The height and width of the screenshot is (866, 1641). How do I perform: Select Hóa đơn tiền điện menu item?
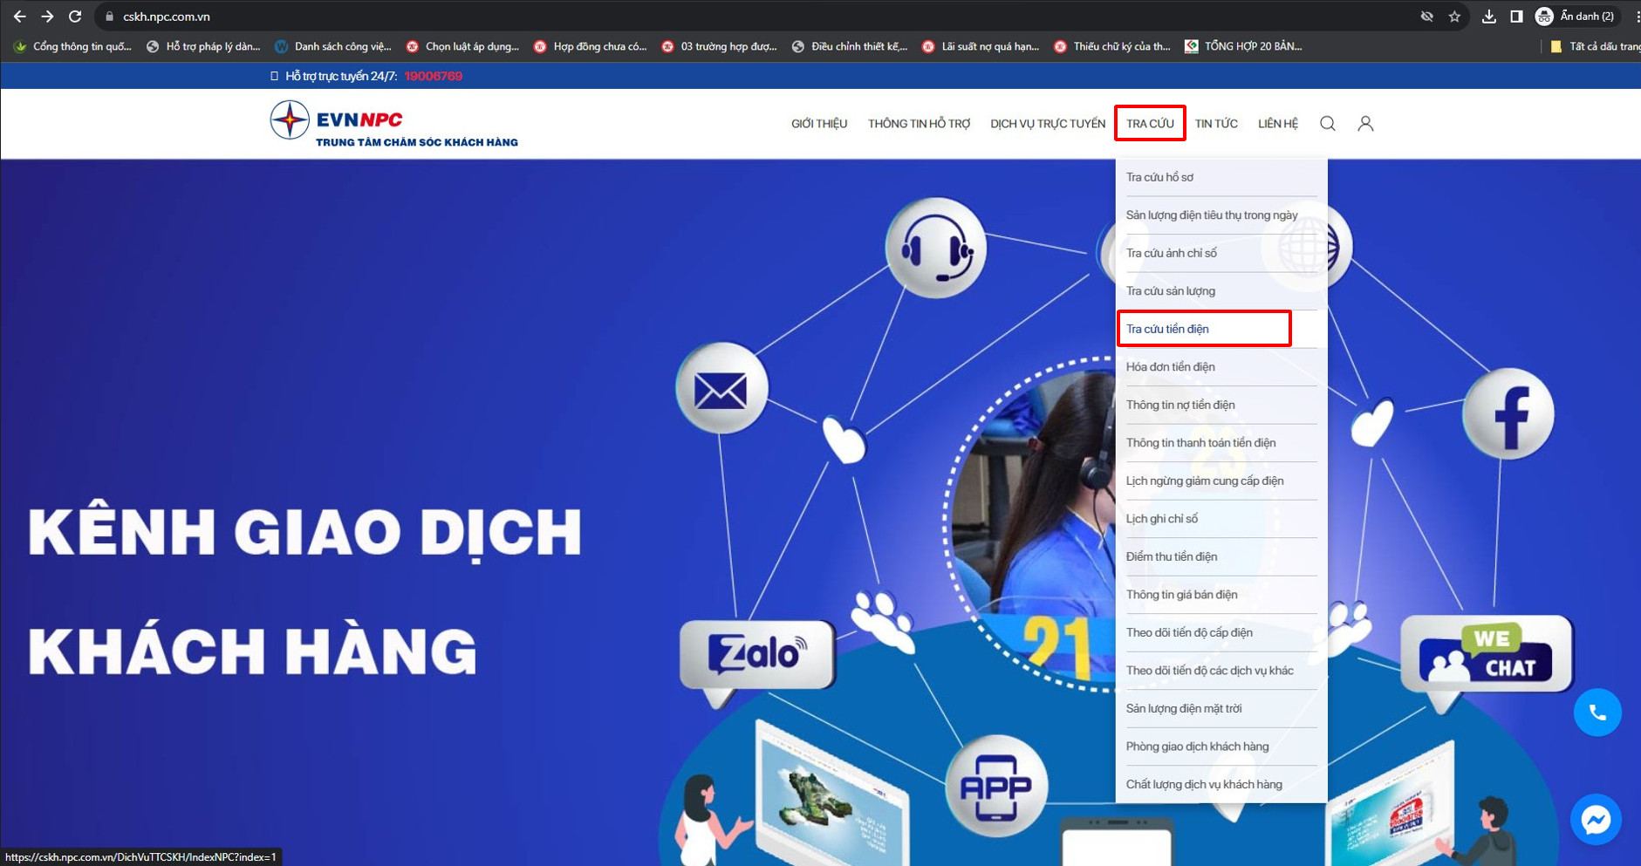click(1170, 367)
